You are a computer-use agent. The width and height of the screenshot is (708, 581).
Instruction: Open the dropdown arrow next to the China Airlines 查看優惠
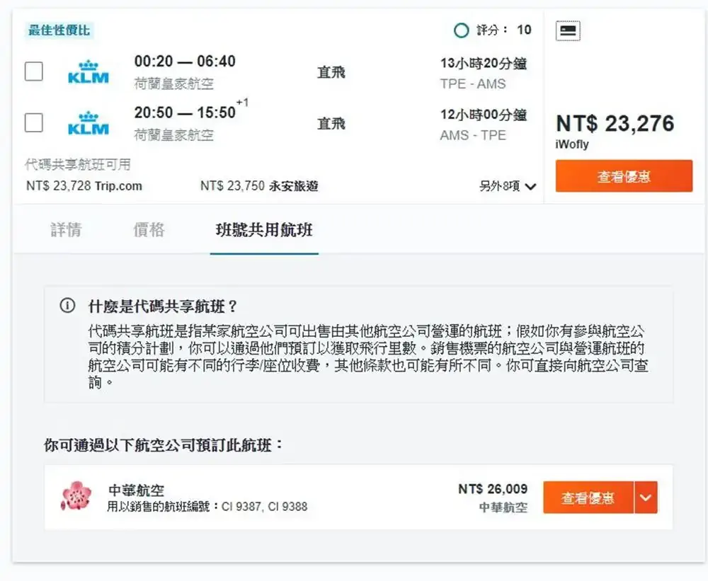646,497
